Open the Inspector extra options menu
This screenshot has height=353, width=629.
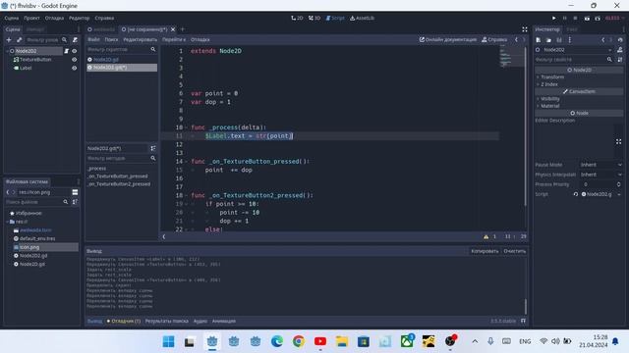point(570,39)
